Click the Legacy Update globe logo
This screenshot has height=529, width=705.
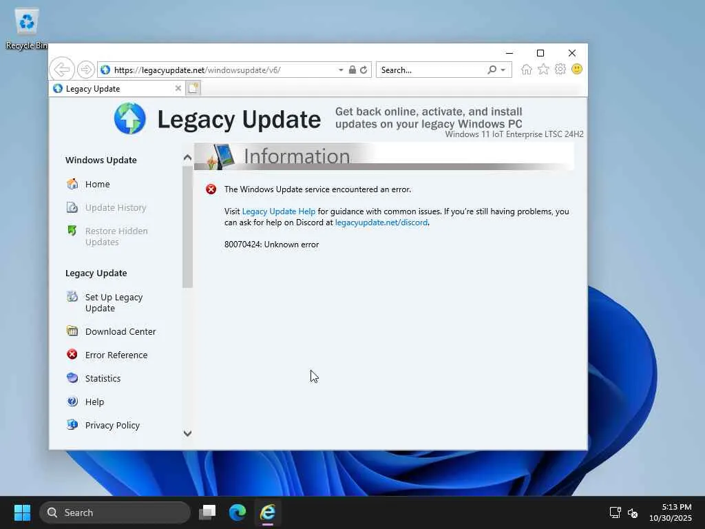pyautogui.click(x=130, y=118)
